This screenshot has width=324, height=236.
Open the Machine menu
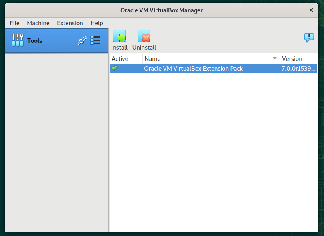pos(38,23)
